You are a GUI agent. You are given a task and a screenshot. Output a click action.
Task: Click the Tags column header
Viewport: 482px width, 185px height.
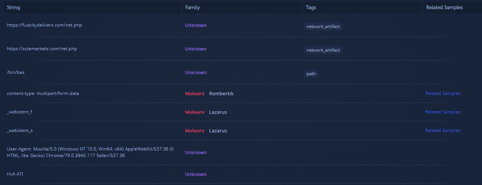pyautogui.click(x=311, y=8)
